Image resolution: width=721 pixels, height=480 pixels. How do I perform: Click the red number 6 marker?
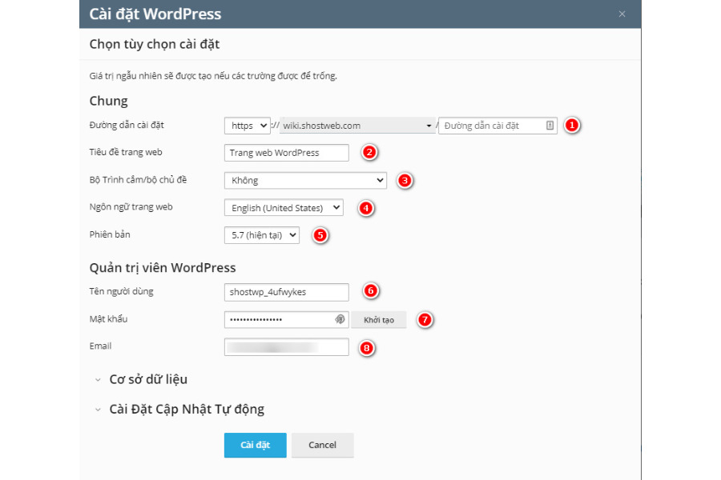369,291
